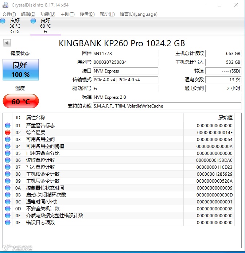245x253 pixels.
Task: Click the 驱动器号 field E:
Action: coord(125,89)
